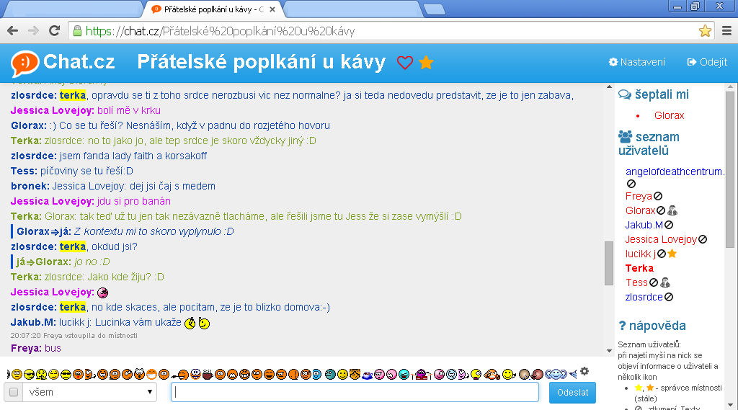Select the Přátelské poplkání u kávy browser tab
Viewport: 738px width, 410px height.
point(209,9)
